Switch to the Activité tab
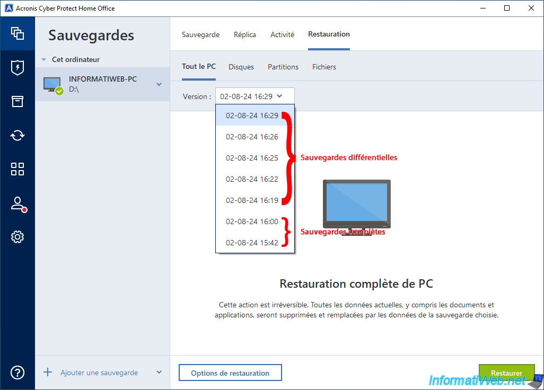 coord(282,34)
